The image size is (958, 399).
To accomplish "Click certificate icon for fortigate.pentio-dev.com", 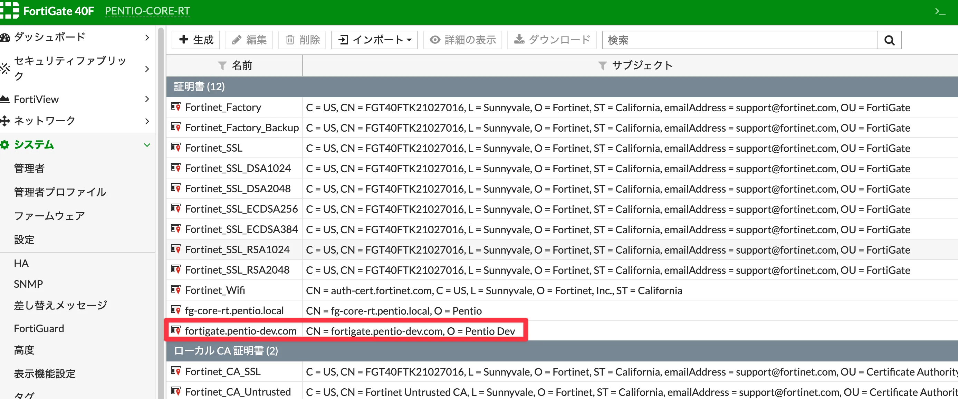I will pyautogui.click(x=176, y=330).
